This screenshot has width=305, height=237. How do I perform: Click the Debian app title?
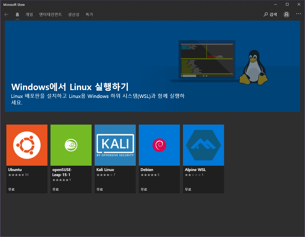point(147,170)
